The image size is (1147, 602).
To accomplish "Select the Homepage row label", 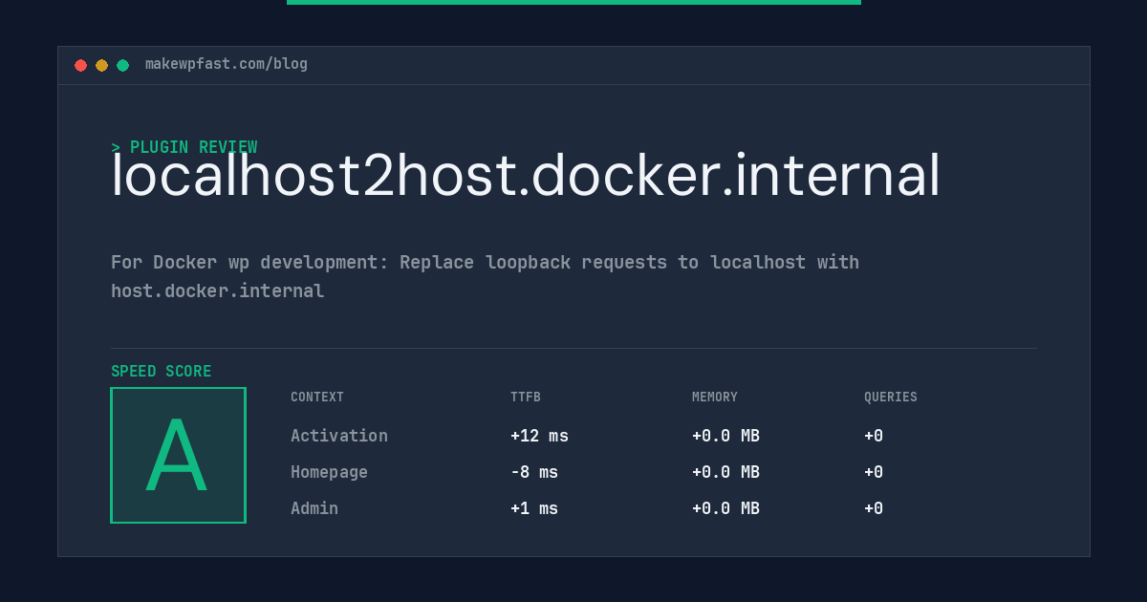I will [329, 472].
